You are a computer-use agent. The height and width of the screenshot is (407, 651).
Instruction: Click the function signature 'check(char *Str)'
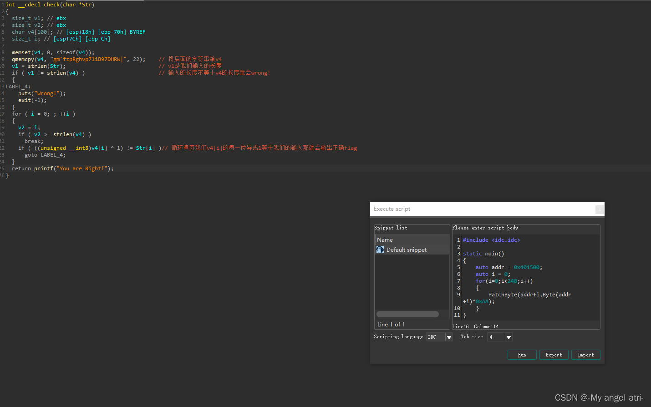point(69,5)
